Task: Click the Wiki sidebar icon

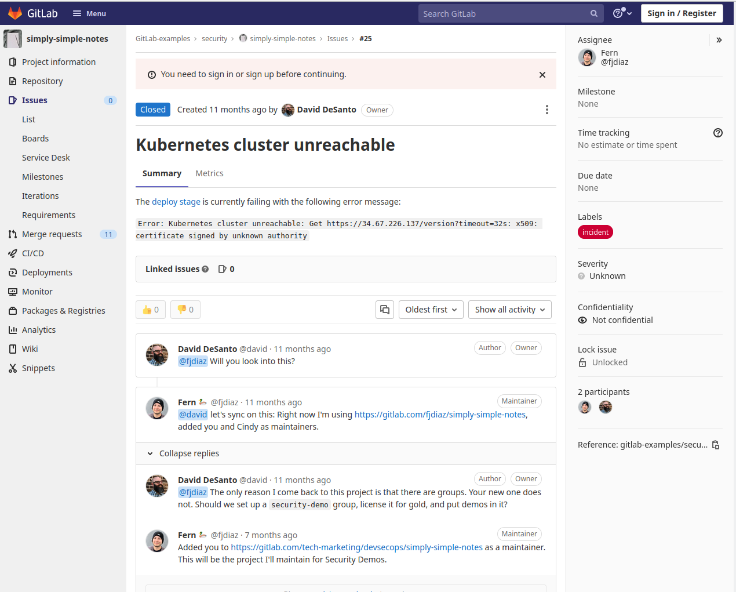Action: [13, 349]
